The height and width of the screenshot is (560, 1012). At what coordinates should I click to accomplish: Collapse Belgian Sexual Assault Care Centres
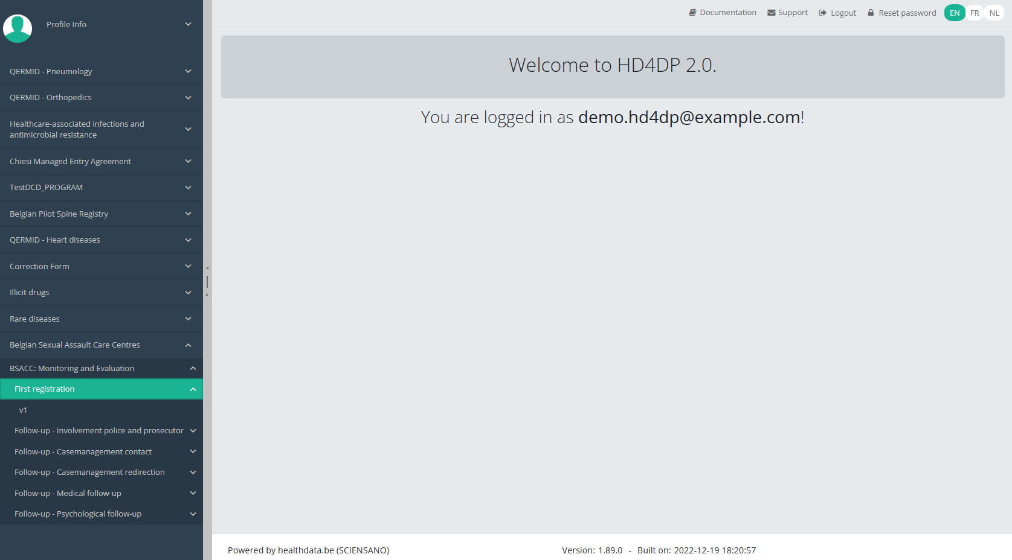[x=188, y=345]
